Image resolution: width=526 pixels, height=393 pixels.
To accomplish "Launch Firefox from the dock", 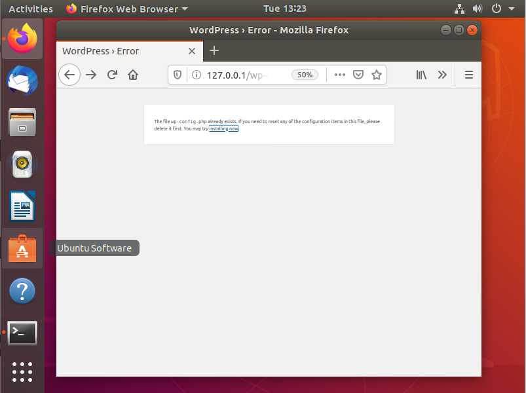I will 22,38.
